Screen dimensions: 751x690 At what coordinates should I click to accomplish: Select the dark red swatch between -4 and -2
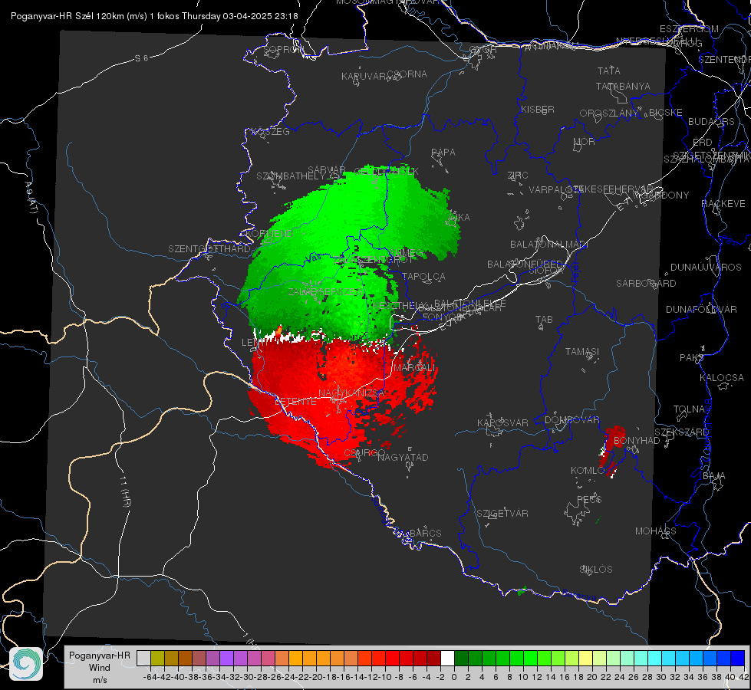[433, 658]
